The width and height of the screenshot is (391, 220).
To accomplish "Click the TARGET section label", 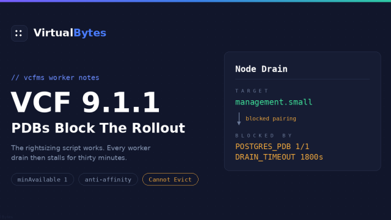I will tap(252, 91).
